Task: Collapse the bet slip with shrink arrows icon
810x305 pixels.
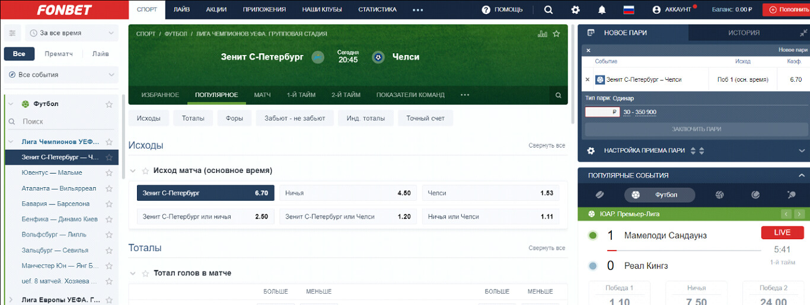Action: [804, 33]
